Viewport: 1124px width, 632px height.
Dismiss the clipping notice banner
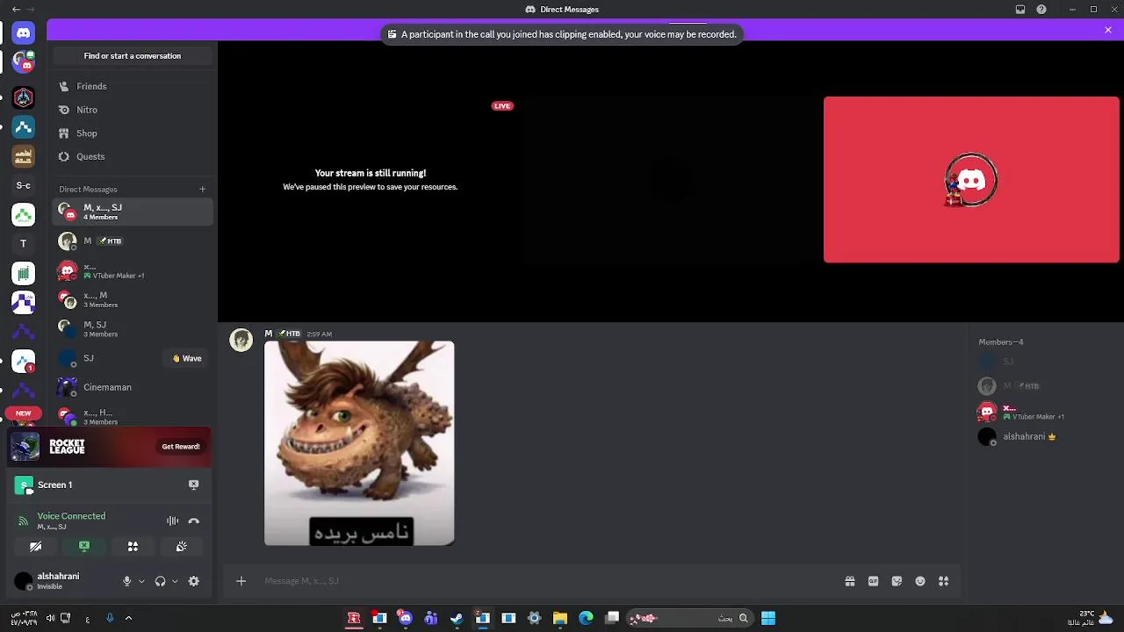click(1108, 30)
